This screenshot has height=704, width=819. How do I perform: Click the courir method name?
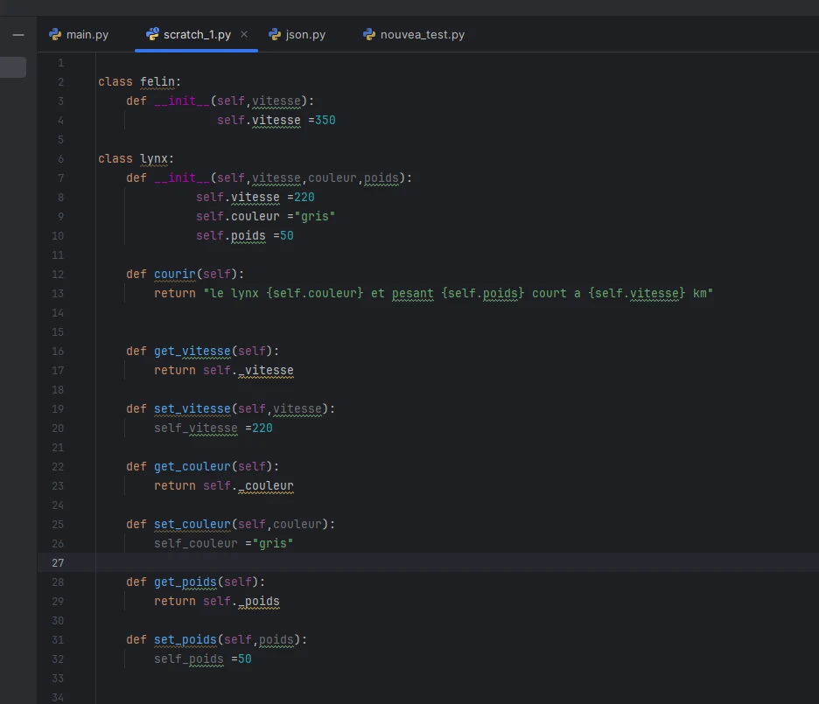(x=174, y=274)
